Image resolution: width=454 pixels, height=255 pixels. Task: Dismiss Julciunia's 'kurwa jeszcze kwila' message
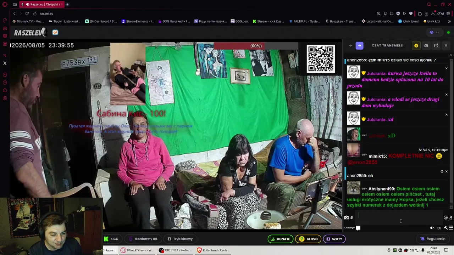point(446,68)
